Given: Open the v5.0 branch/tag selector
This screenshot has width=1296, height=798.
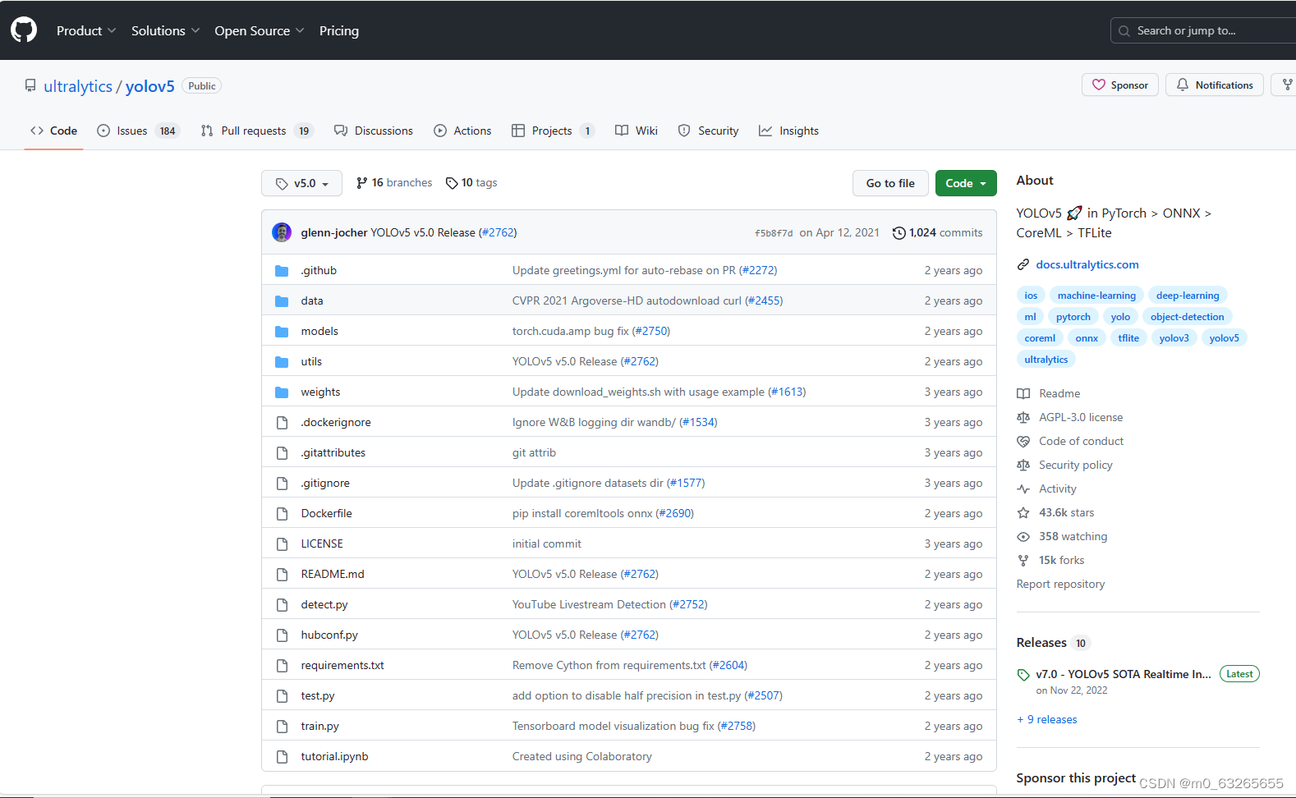Looking at the screenshot, I should pos(301,183).
